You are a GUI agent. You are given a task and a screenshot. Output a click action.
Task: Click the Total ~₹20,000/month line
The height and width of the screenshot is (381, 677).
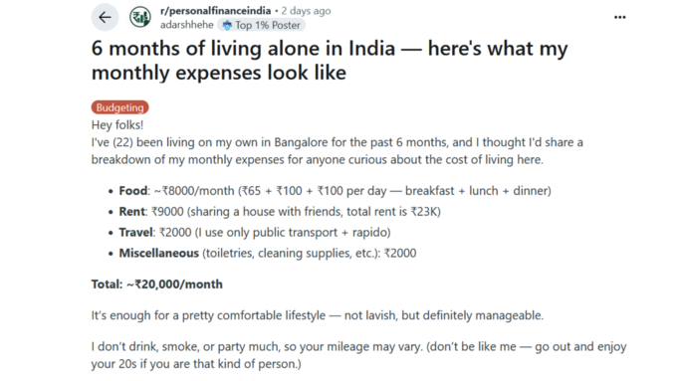pos(156,285)
